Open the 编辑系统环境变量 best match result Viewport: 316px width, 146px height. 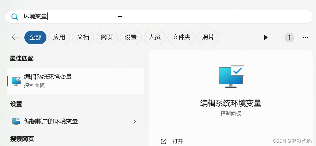pos(76,81)
